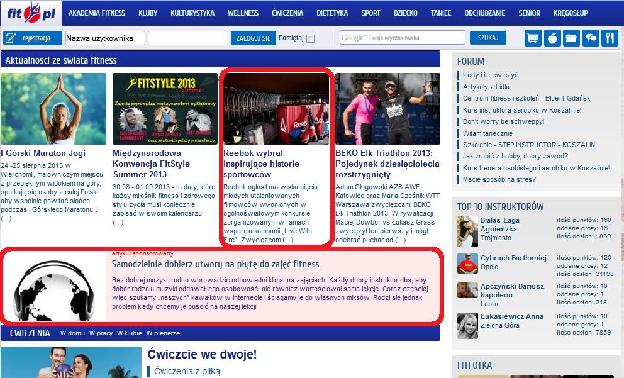The height and width of the screenshot is (378, 624).
Task: Click the chat bubbles forum icon
Action: pos(591,38)
